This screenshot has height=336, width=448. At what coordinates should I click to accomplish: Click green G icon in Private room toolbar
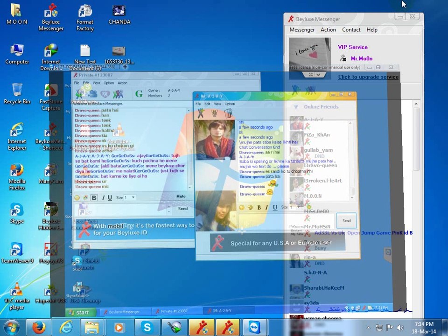pyautogui.click(x=139, y=93)
